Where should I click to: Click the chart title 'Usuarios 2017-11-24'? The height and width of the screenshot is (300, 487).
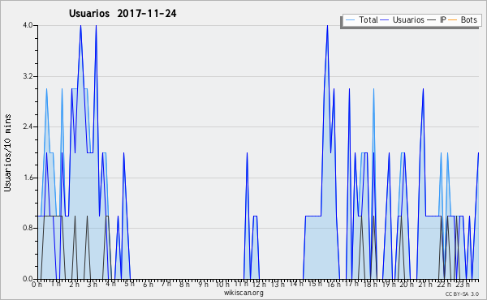(x=123, y=14)
